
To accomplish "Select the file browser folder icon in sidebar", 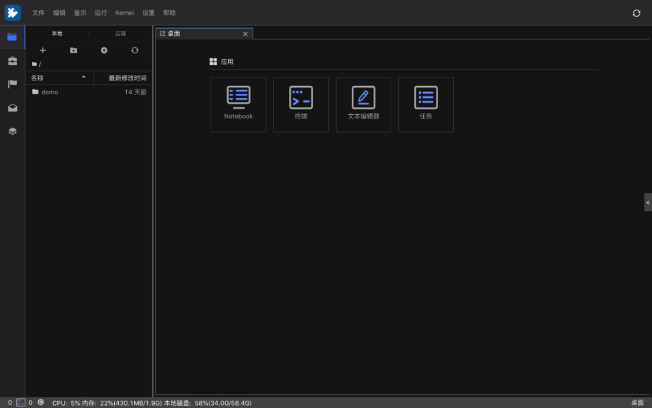I will coord(12,37).
